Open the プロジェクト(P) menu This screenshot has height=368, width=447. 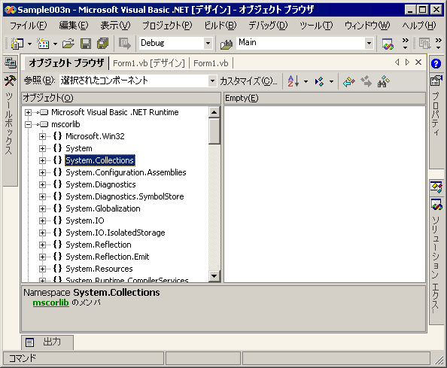pyautogui.click(x=167, y=26)
